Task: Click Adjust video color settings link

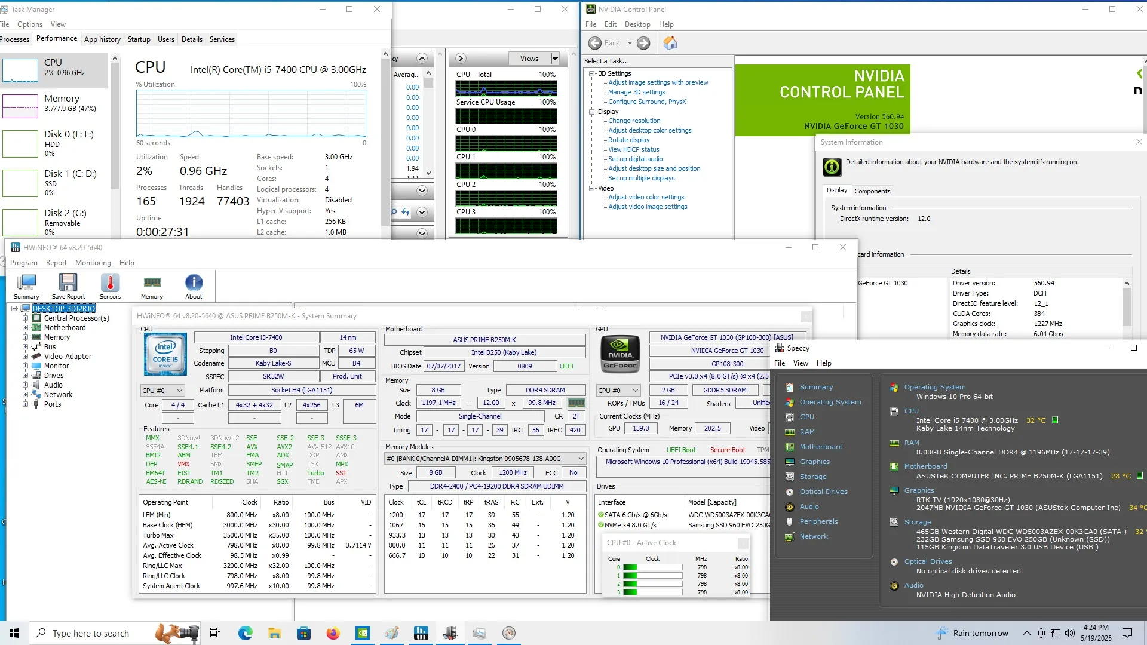Action: (x=646, y=198)
